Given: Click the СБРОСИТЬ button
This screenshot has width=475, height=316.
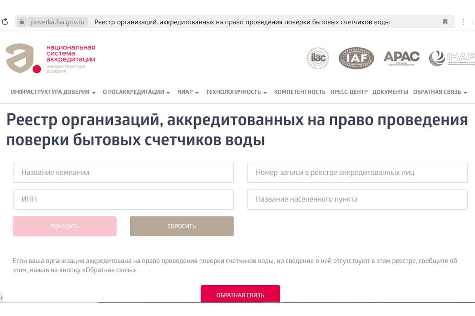Looking at the screenshot, I should pos(181,226).
